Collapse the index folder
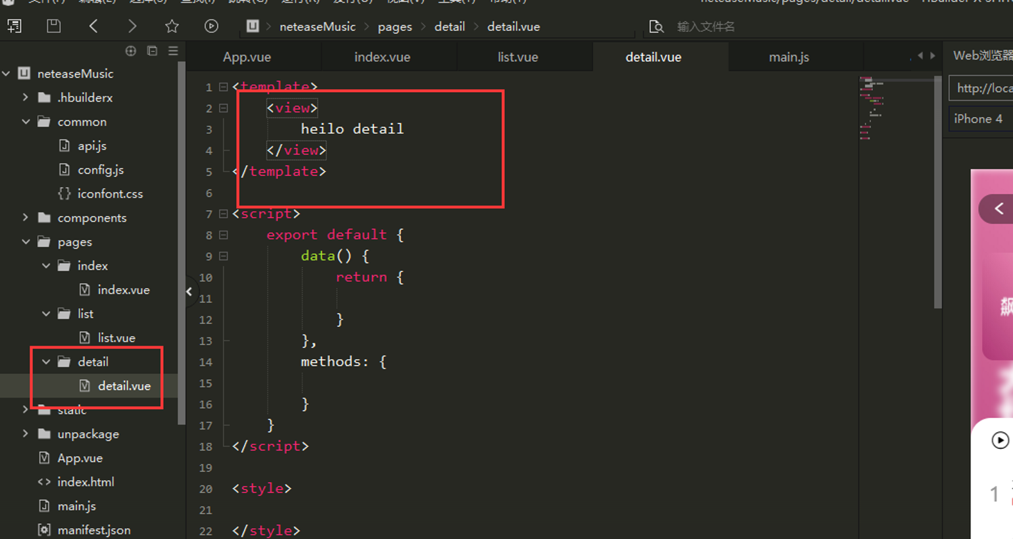 (46, 266)
